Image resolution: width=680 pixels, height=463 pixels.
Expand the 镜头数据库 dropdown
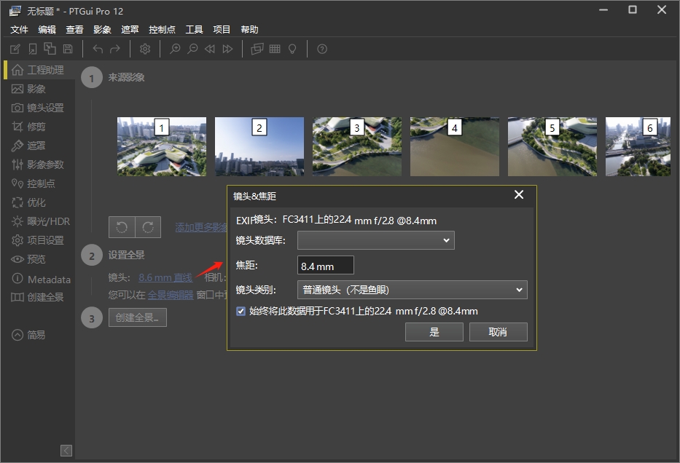tap(375, 240)
